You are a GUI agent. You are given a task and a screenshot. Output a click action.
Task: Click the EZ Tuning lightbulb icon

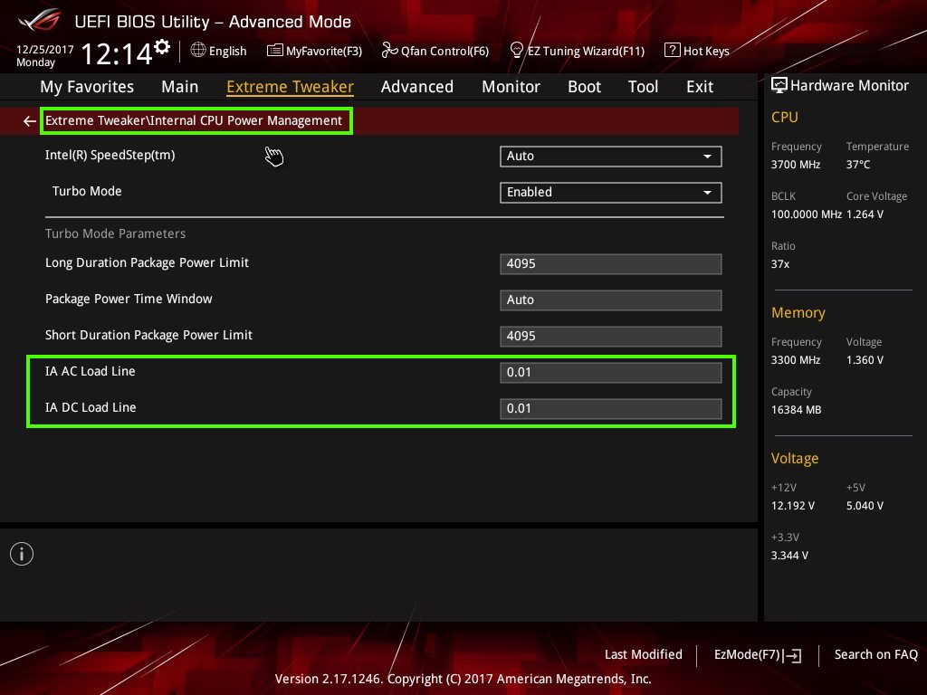pyautogui.click(x=516, y=51)
